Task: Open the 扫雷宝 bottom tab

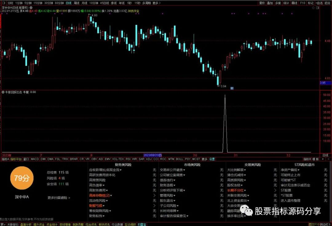Action: pos(142,224)
